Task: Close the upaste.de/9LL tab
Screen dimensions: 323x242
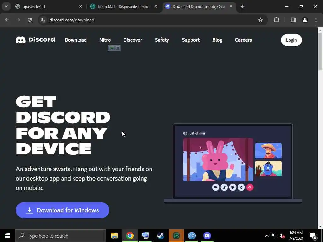Action: (81, 7)
